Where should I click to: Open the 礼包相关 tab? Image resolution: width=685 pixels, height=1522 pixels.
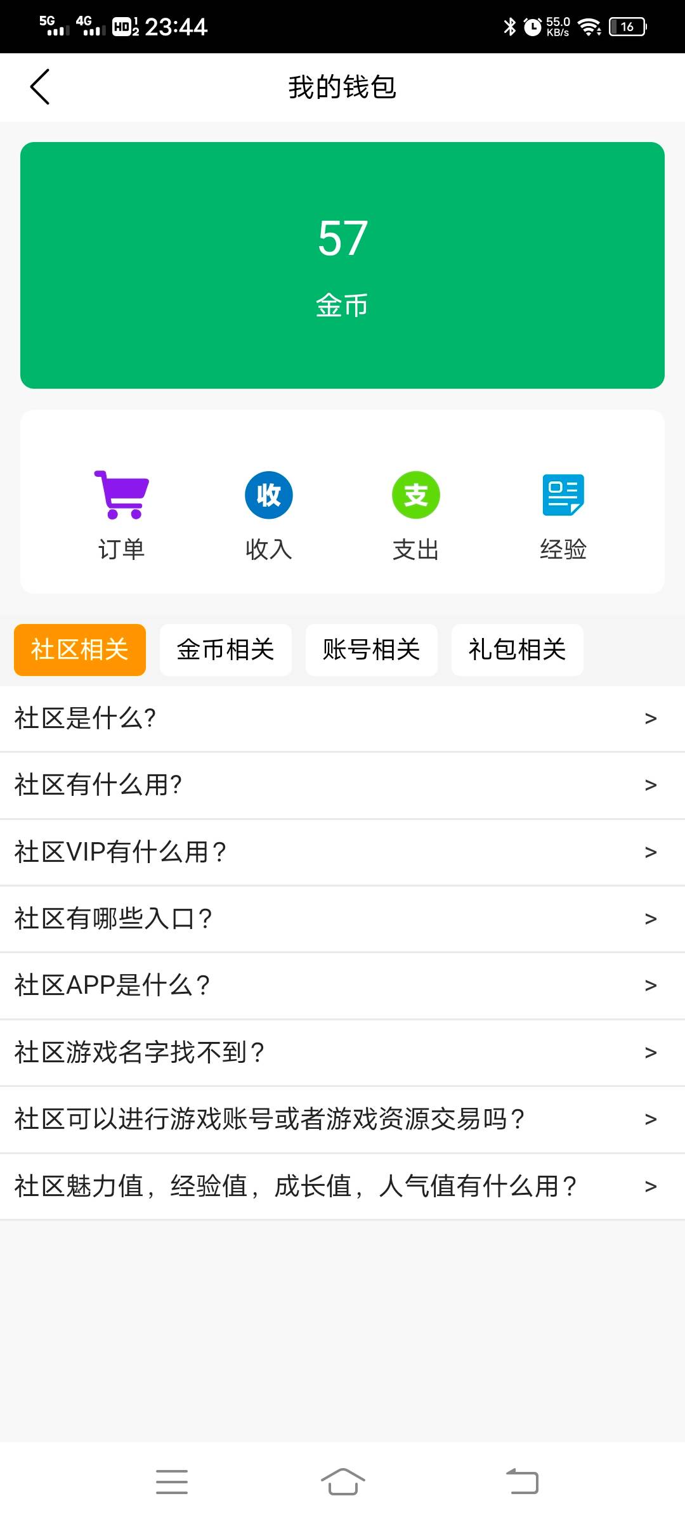tap(518, 649)
